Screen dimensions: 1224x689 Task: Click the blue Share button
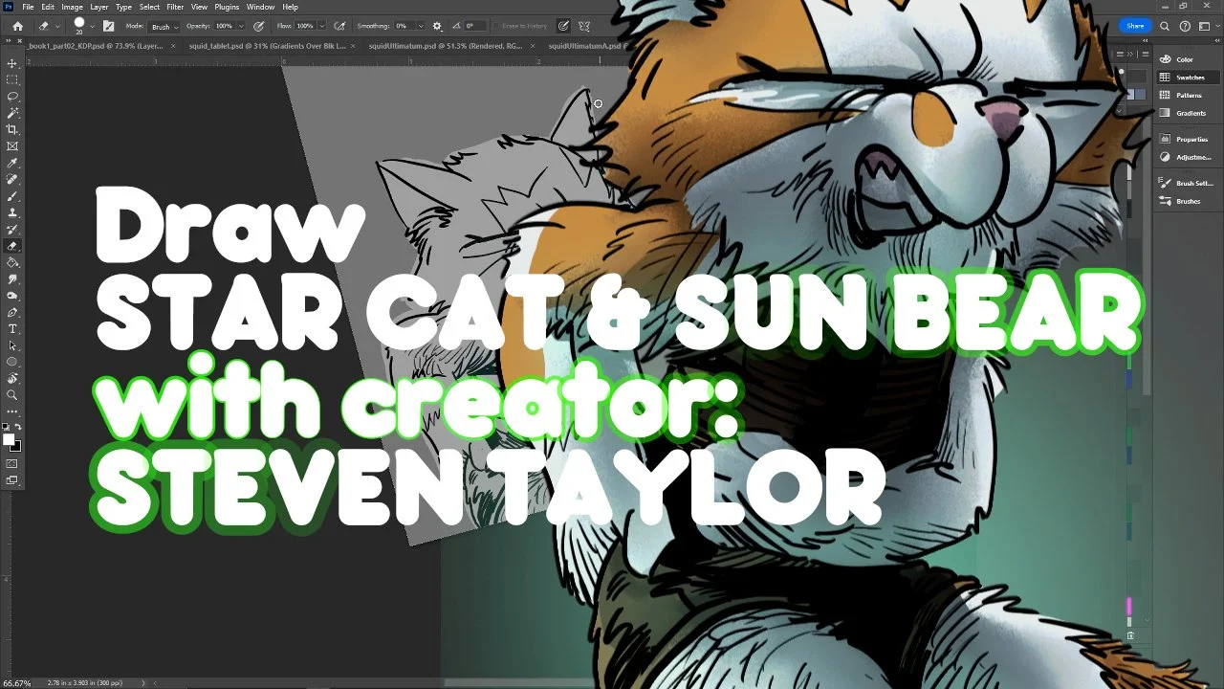pos(1135,26)
